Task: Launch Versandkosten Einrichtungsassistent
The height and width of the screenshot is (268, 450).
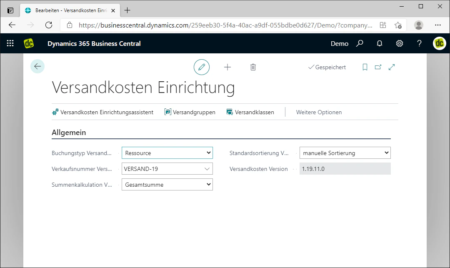Action: point(103,112)
